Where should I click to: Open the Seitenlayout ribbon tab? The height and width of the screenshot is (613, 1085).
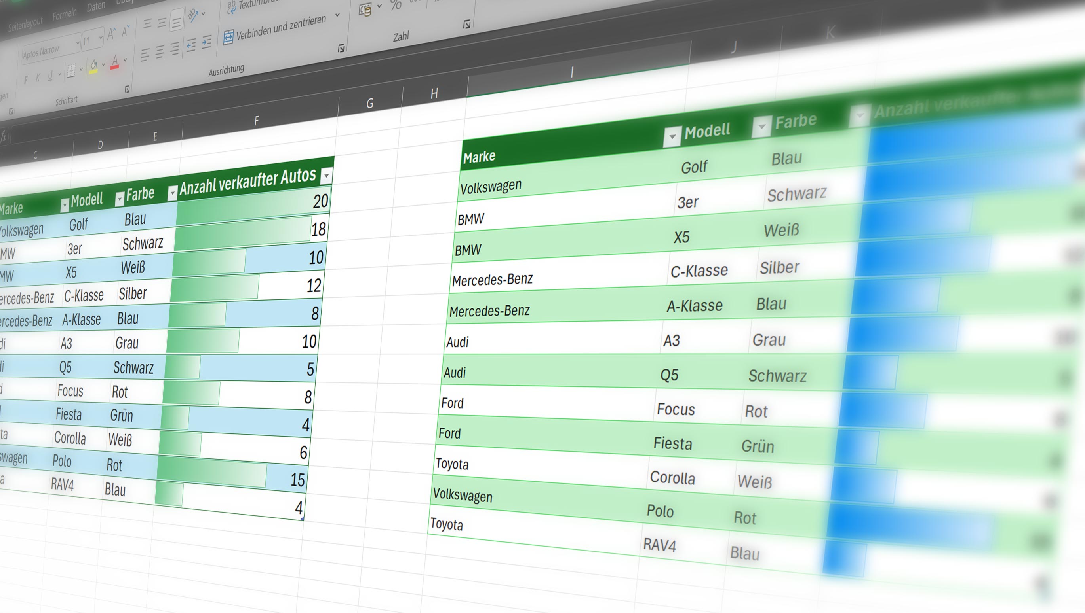(25, 24)
